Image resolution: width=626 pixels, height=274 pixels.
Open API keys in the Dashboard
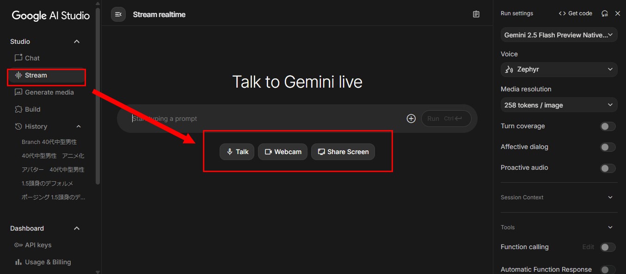pos(38,245)
